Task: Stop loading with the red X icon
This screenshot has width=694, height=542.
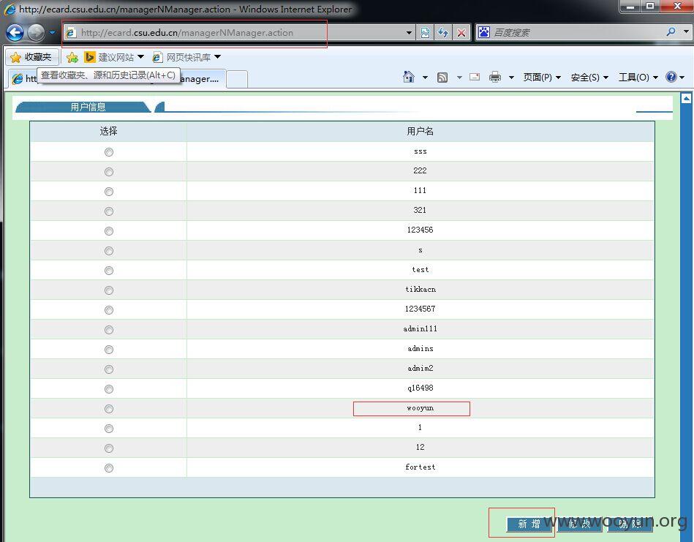Action: tap(461, 33)
